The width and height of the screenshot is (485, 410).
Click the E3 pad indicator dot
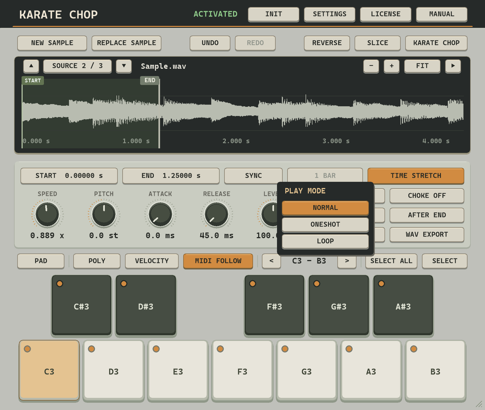(x=156, y=349)
